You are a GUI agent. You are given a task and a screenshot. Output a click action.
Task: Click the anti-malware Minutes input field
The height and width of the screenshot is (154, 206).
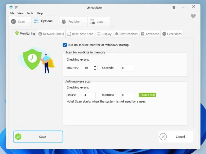(x=127, y=95)
